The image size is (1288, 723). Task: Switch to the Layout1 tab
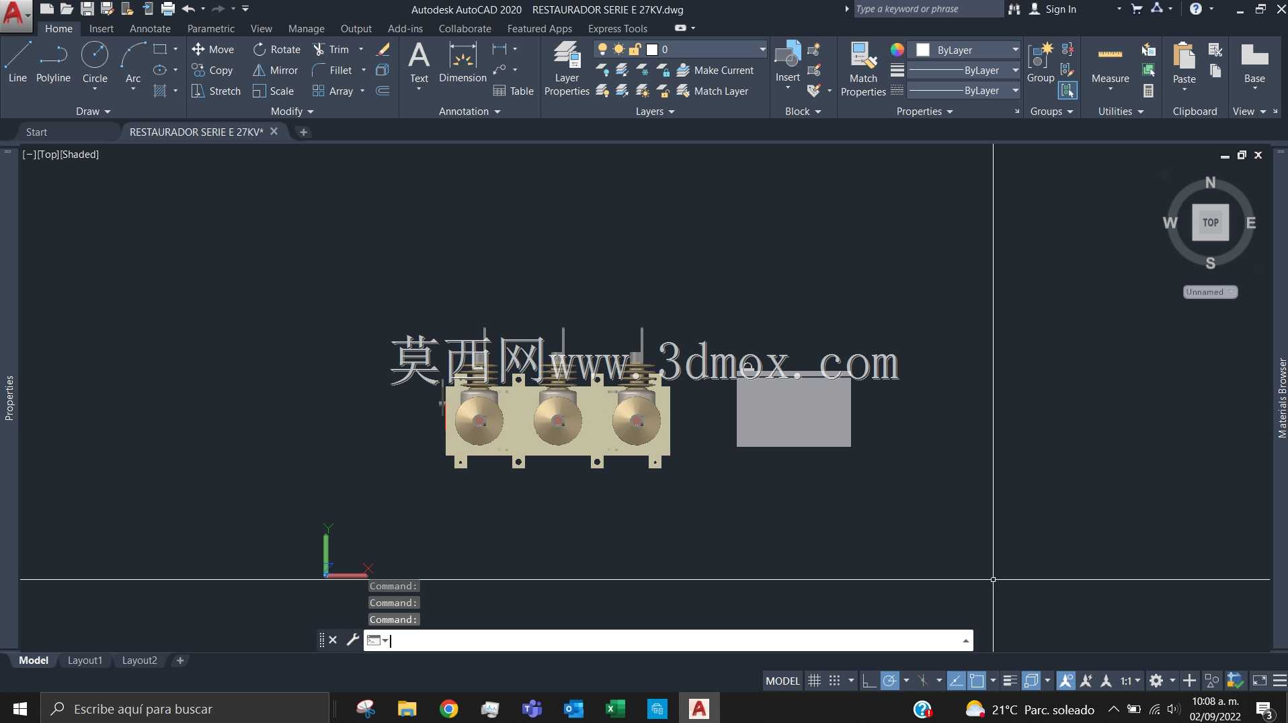click(x=85, y=660)
